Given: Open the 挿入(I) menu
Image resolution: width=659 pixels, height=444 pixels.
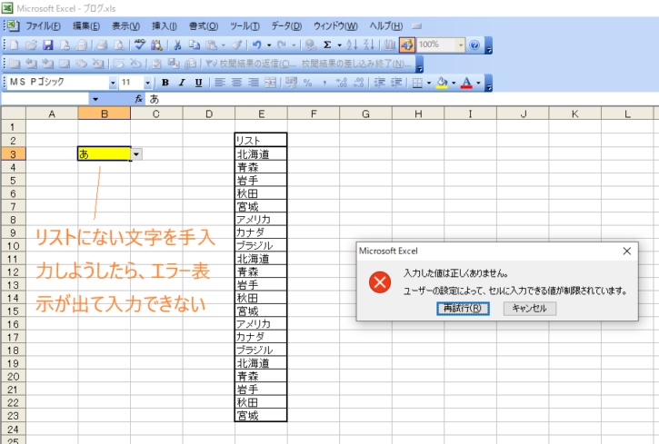Looking at the screenshot, I should click(x=165, y=25).
